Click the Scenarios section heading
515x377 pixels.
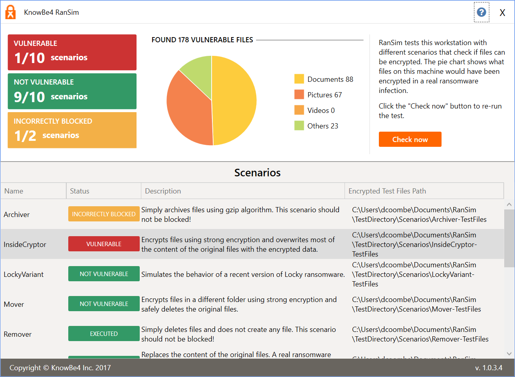point(257,173)
